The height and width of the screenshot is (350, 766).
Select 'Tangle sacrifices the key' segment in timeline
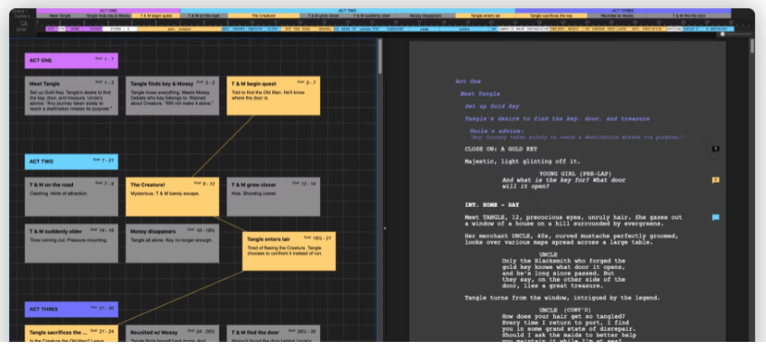pyautogui.click(x=551, y=16)
